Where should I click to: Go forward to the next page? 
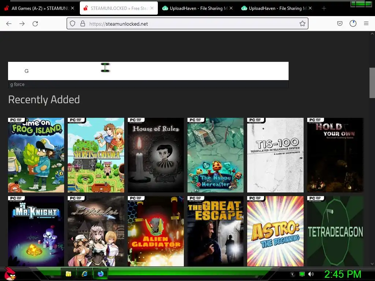[x=22, y=24]
